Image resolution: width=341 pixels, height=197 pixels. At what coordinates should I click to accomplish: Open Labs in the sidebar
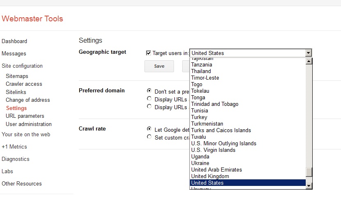(x=7, y=171)
